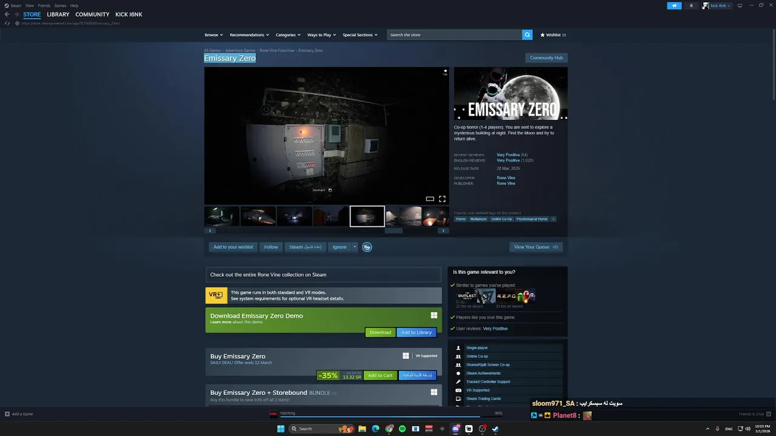Screen dimensions: 776x436
Task: Click the round badge icon beside Ignore
Action: coord(367,247)
